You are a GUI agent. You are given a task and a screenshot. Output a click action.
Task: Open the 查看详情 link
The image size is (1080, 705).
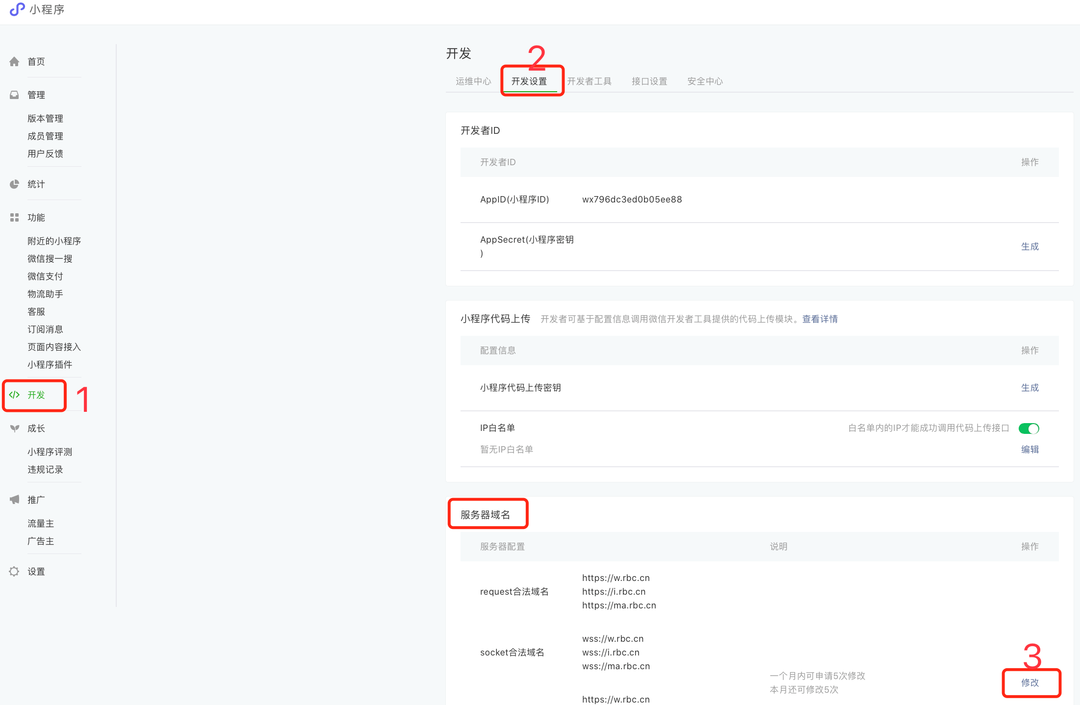pyautogui.click(x=820, y=319)
